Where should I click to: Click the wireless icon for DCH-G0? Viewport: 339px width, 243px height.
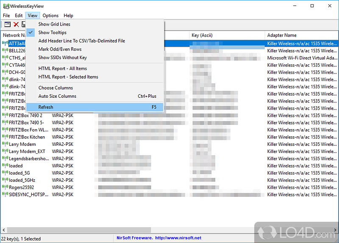(x=5, y=72)
